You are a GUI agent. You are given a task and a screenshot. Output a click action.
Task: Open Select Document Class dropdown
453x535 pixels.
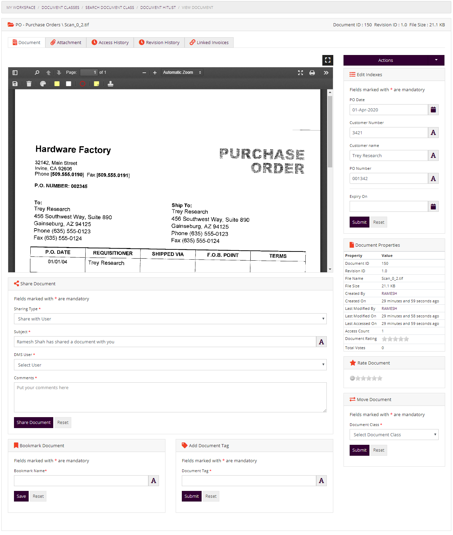(394, 435)
